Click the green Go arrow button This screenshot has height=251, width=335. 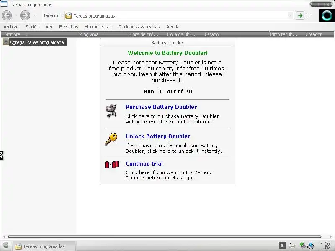click(x=300, y=15)
